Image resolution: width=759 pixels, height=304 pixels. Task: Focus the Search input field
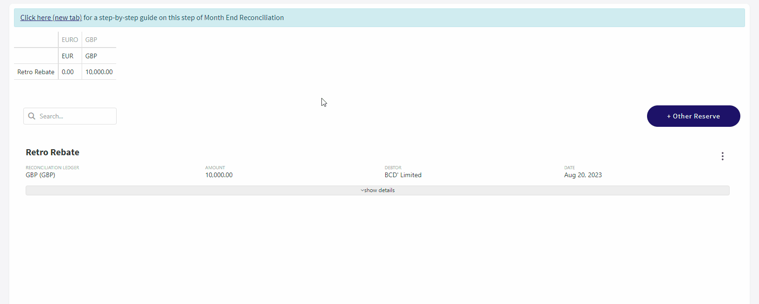tap(70, 116)
